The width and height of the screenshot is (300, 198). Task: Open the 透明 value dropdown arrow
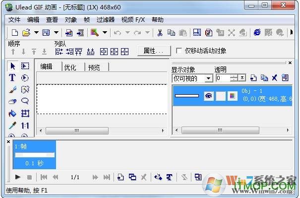[242, 78]
